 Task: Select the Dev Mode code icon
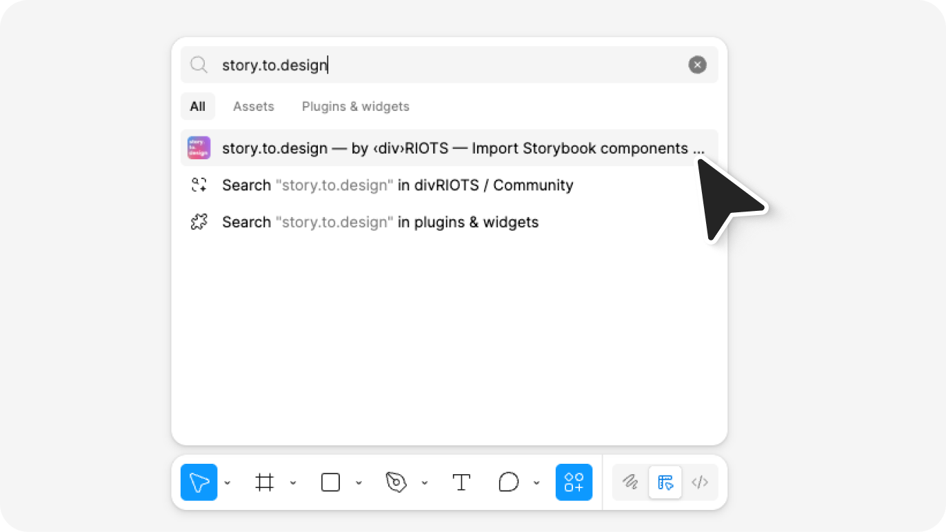701,482
